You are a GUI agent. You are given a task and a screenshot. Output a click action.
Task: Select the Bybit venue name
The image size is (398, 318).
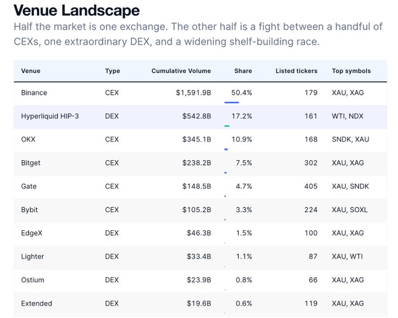tap(29, 210)
